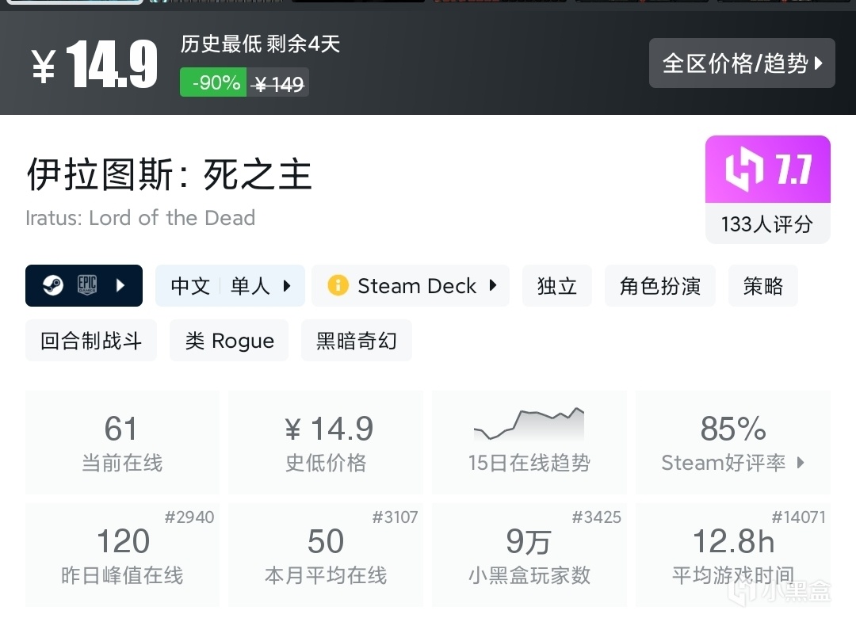The image size is (856, 622).
Task: Open the Steam好评率 review details
Action: [733, 442]
